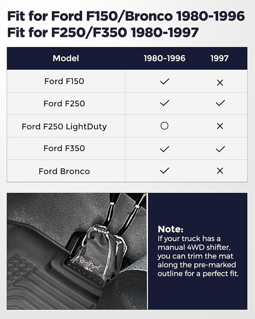
Task: Click the Model column header
Action: pos(66,58)
